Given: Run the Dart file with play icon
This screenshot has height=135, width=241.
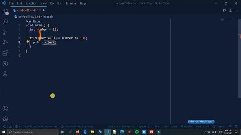Looking at the screenshot, I should 224,10.
